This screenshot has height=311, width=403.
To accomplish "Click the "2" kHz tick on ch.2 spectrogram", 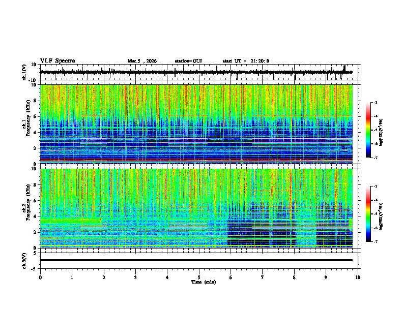I will 35,232.
